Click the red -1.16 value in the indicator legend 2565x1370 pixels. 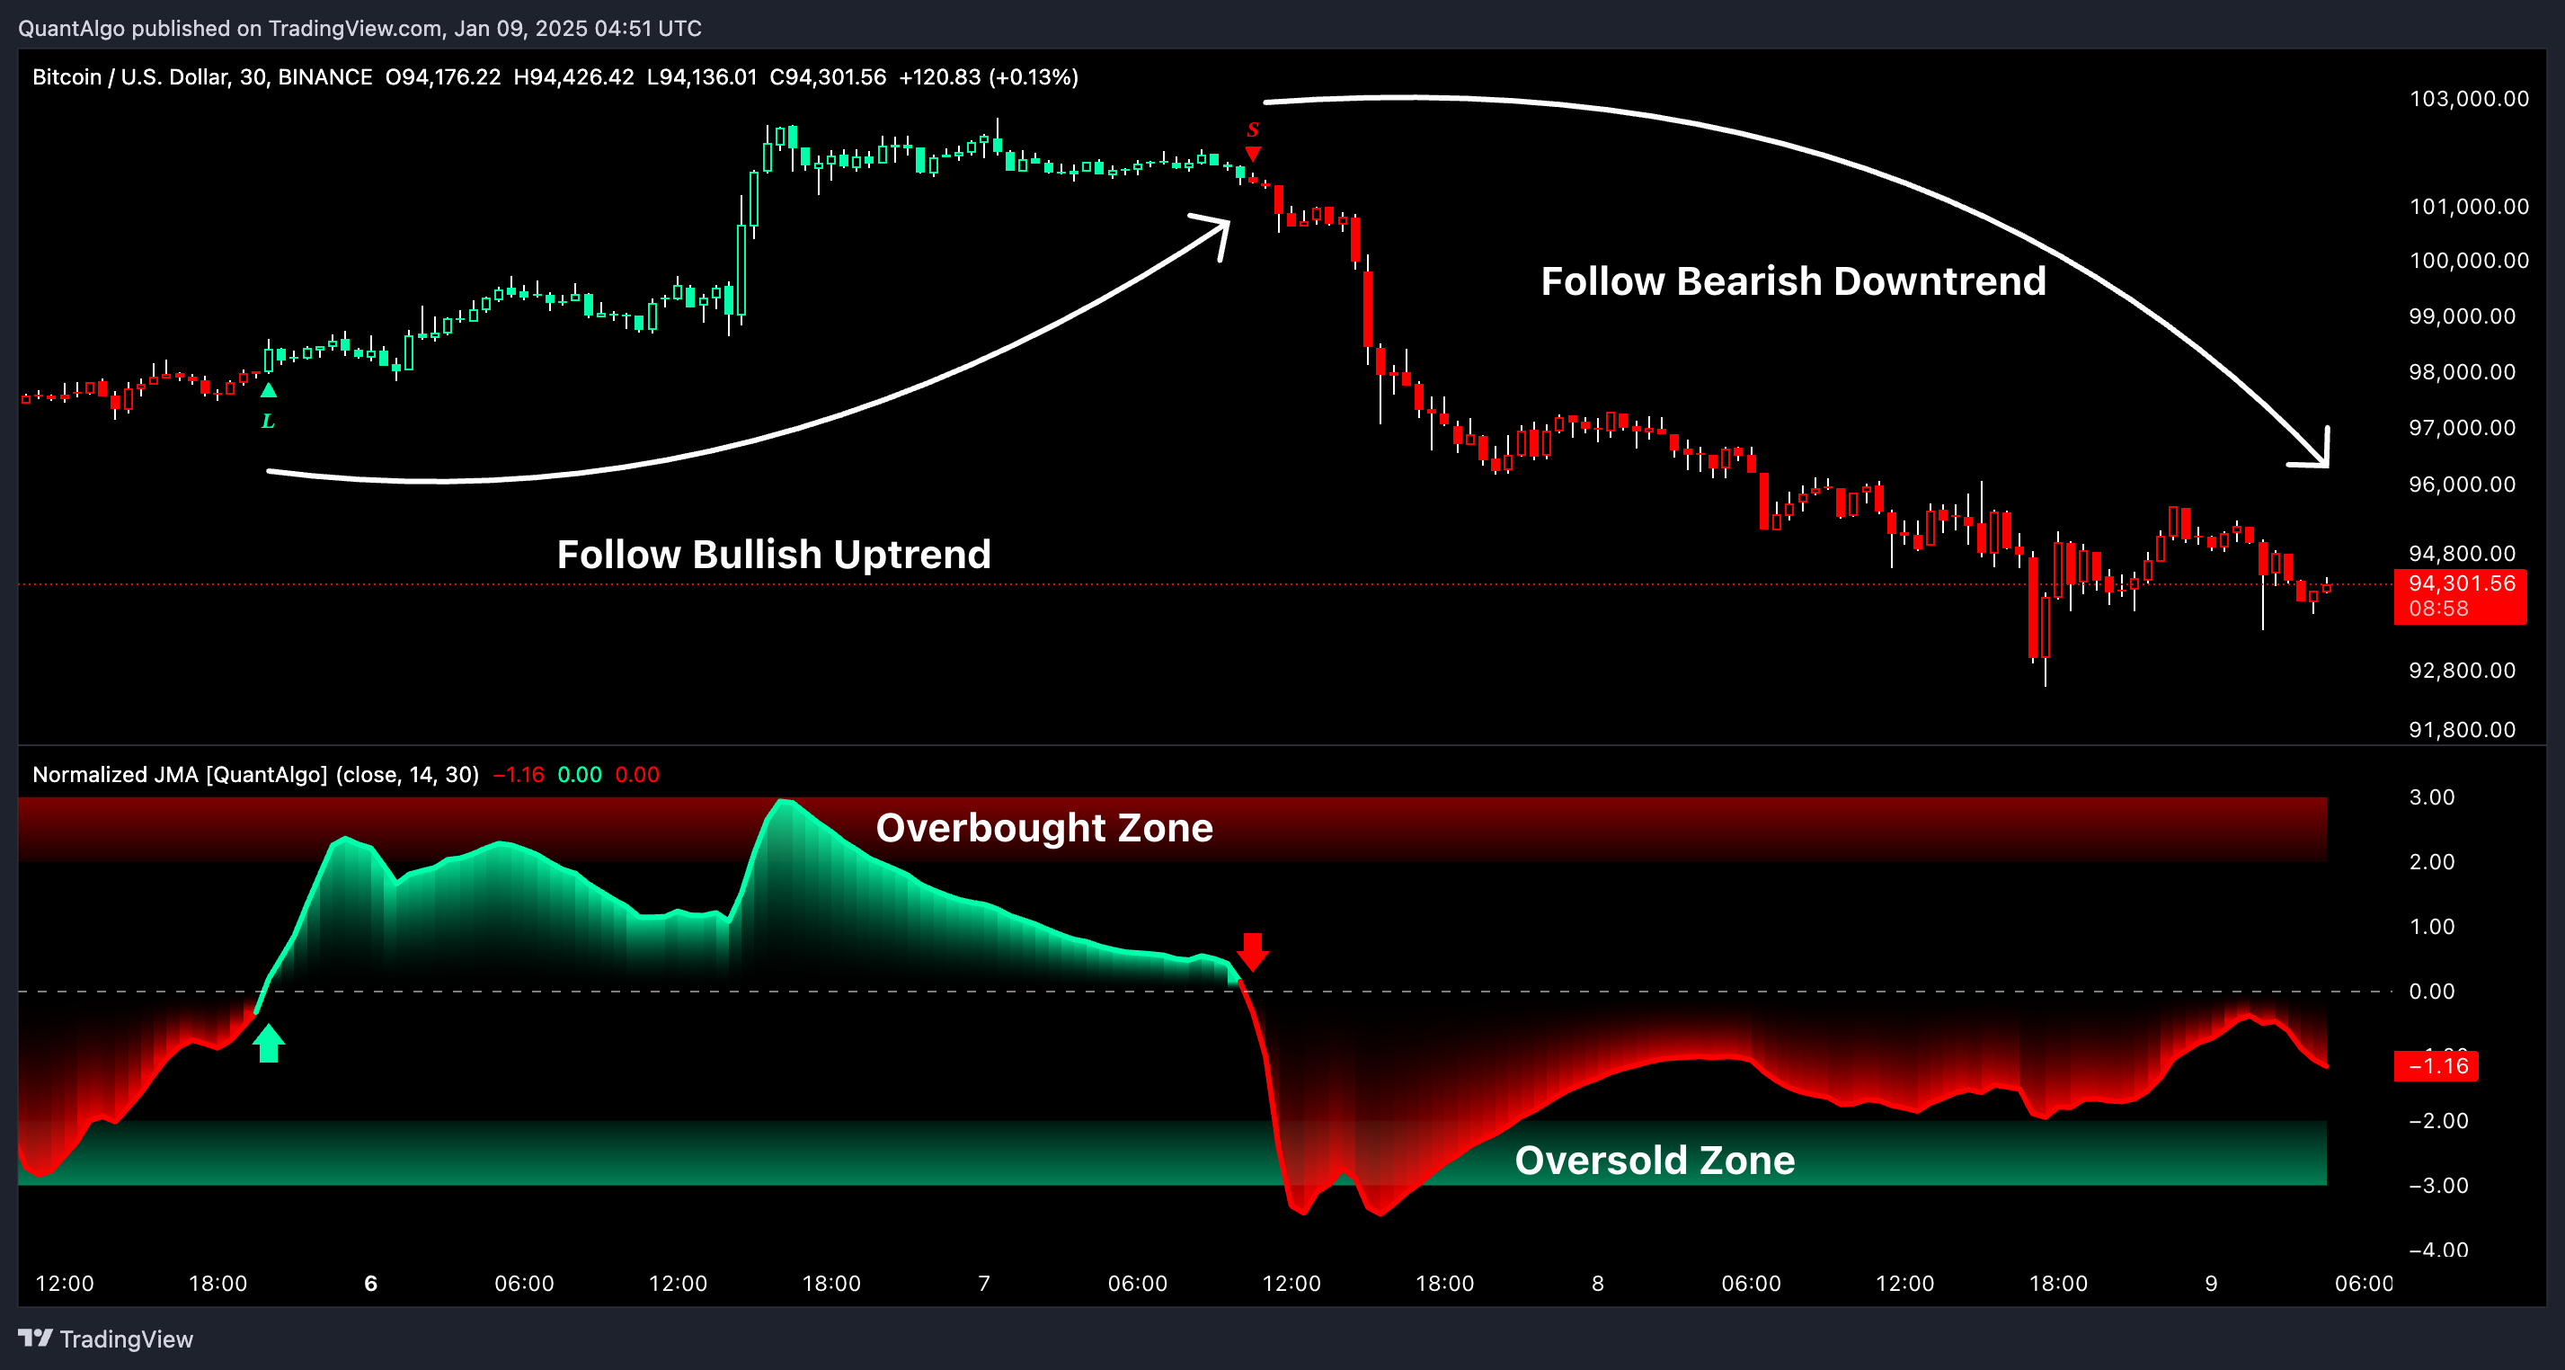click(x=519, y=775)
